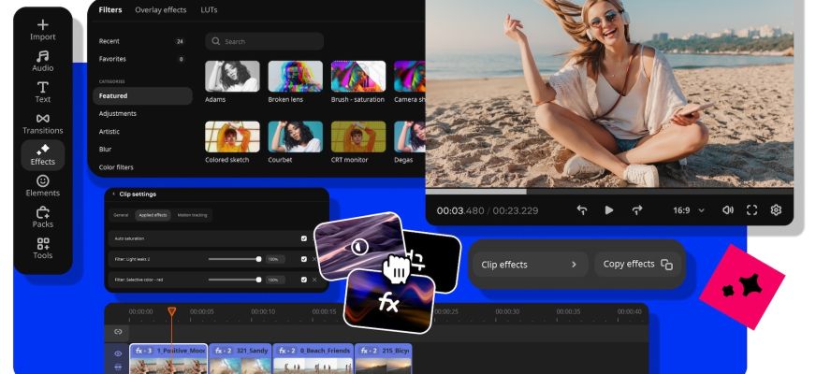Open the Tools panel
The width and height of the screenshot is (816, 374).
[43, 248]
